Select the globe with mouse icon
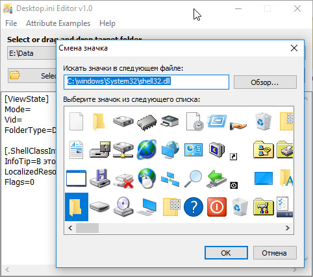 [147, 178]
